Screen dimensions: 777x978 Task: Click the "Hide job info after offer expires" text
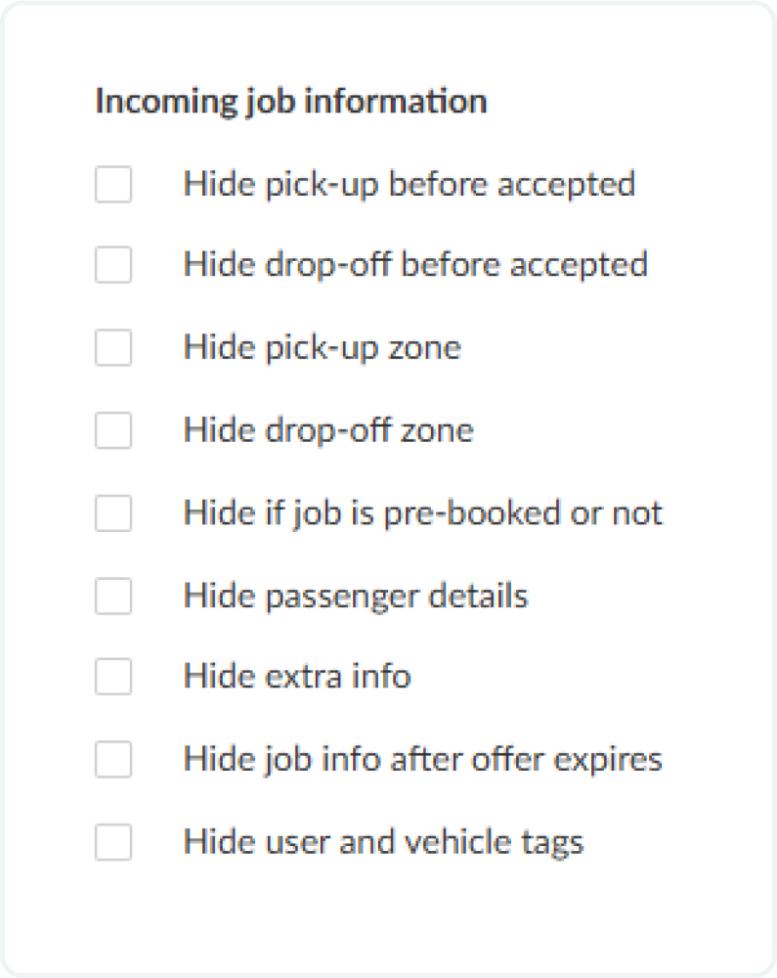(422, 759)
